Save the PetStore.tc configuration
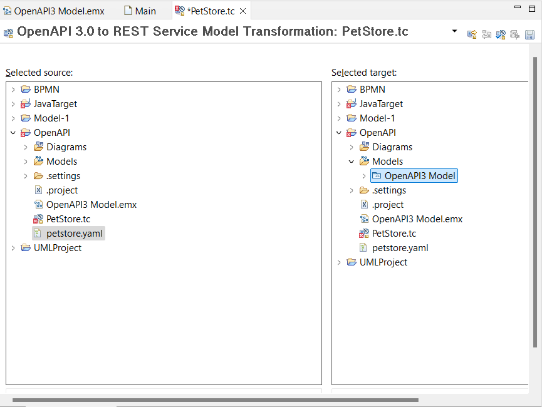Image resolution: width=542 pixels, height=407 pixels. pos(529,34)
